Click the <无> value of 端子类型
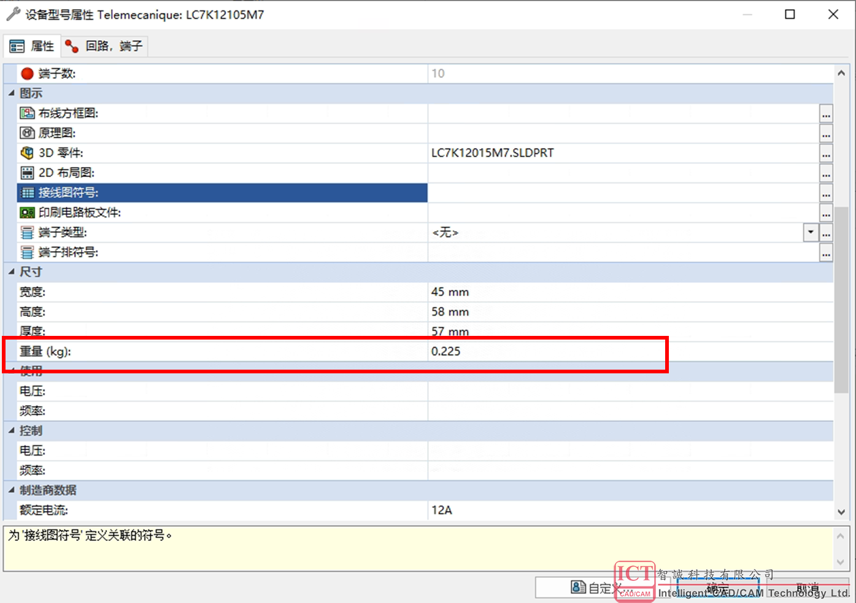This screenshot has width=856, height=603. (445, 232)
